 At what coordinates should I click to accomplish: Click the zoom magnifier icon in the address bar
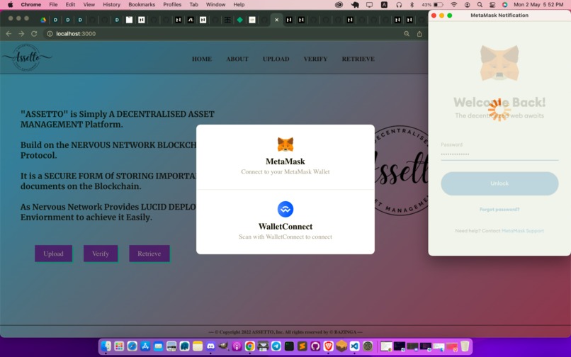tap(407, 33)
